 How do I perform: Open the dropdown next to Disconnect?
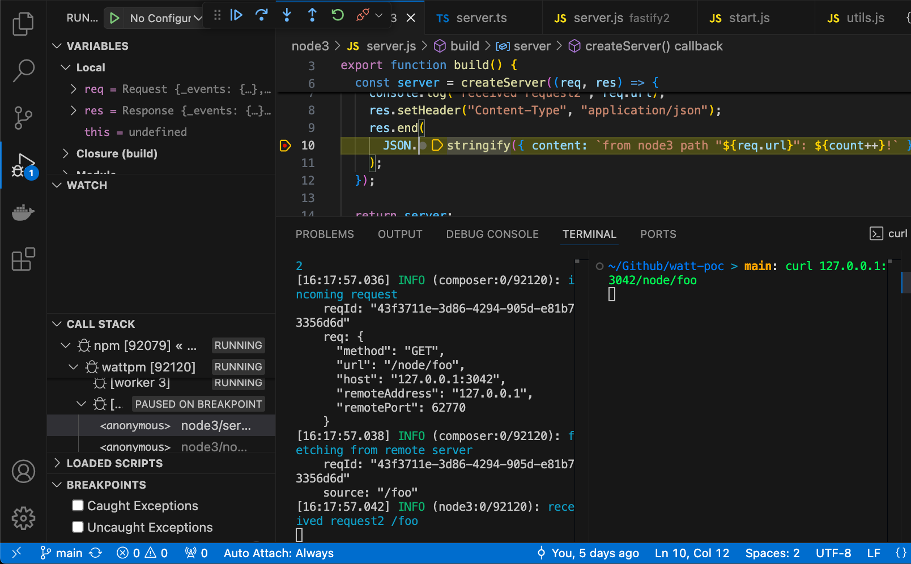(x=379, y=15)
